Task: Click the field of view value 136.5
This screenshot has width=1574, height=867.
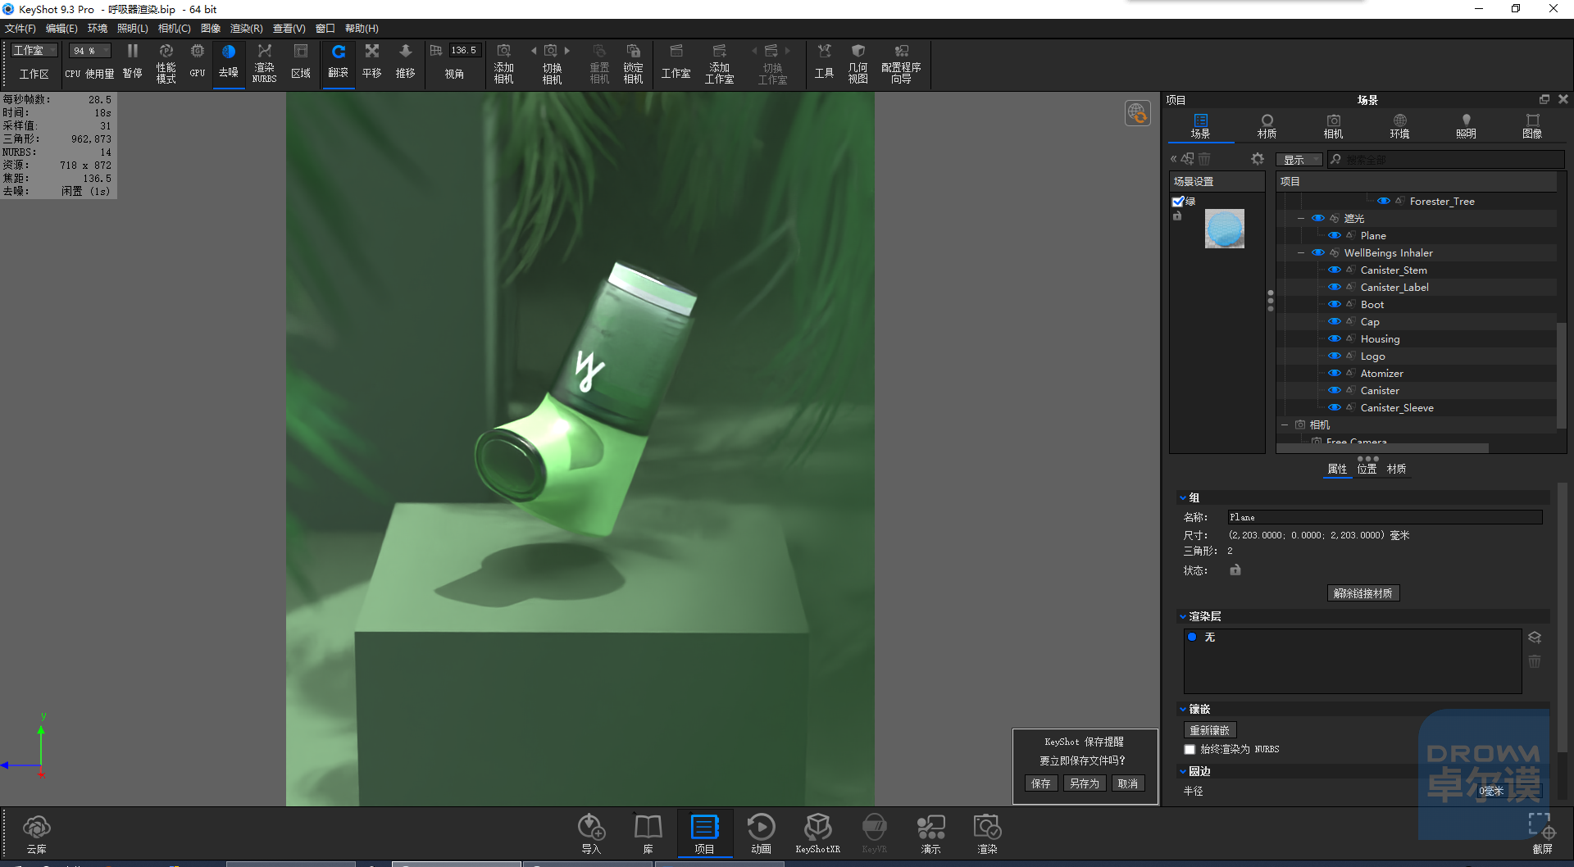Action: point(464,51)
